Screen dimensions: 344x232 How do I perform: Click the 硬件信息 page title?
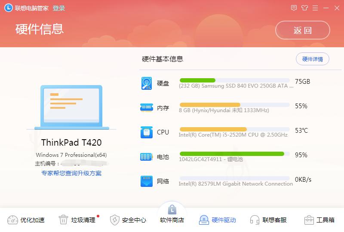tap(40, 29)
